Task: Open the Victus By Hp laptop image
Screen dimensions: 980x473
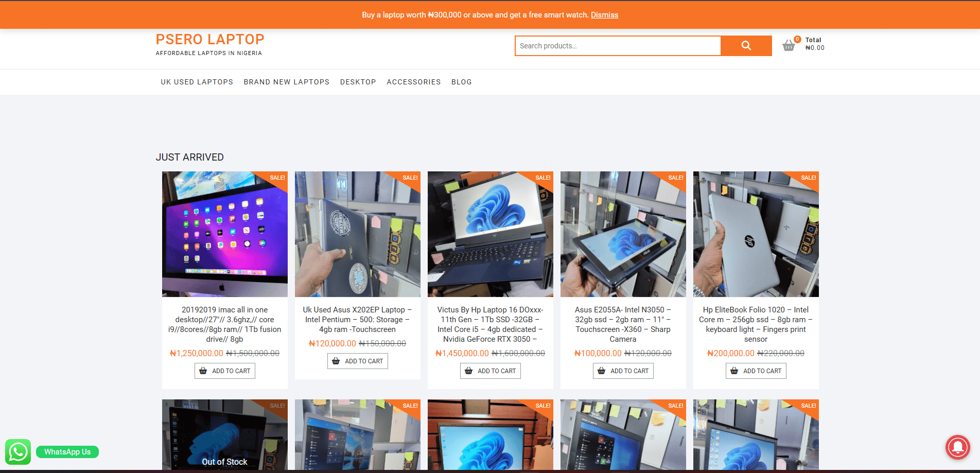Action: (491, 234)
